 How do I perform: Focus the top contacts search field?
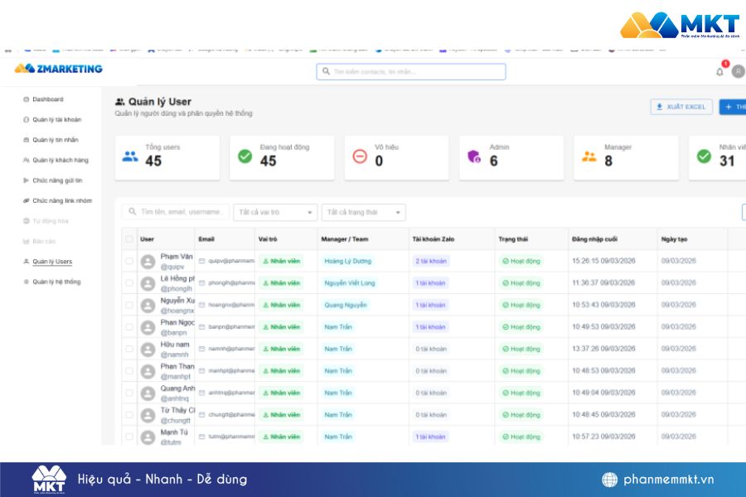coord(411,71)
